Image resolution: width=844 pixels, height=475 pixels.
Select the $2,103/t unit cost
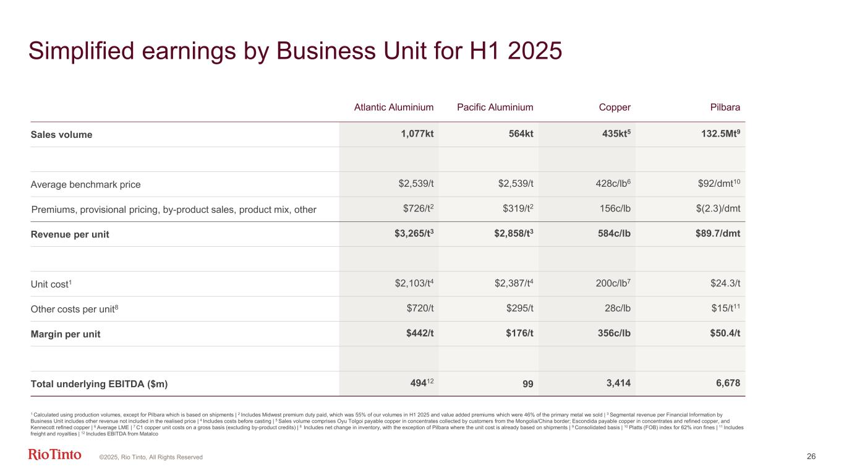(414, 283)
